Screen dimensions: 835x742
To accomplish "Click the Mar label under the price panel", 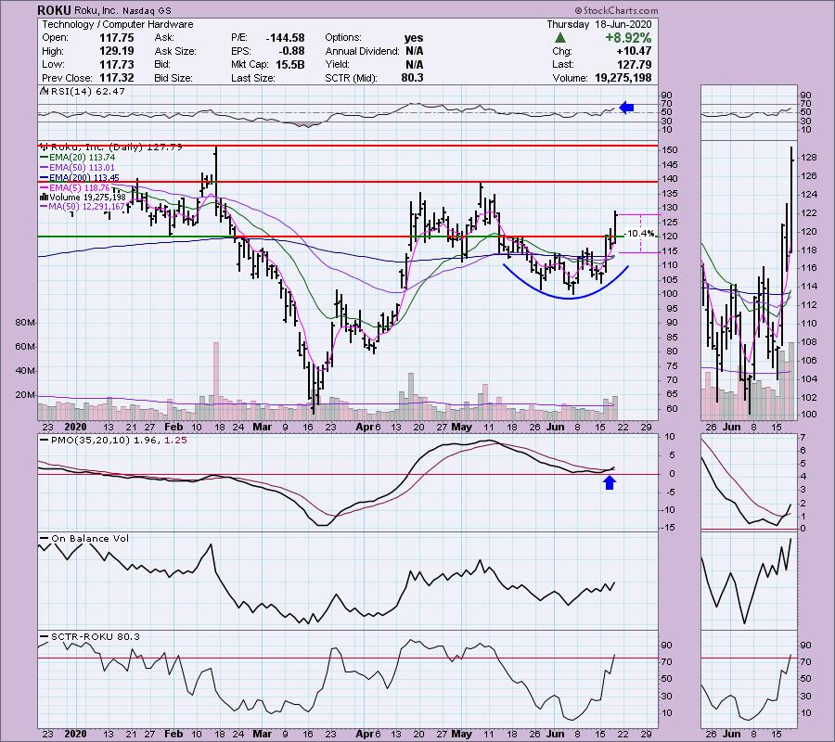I will (262, 427).
